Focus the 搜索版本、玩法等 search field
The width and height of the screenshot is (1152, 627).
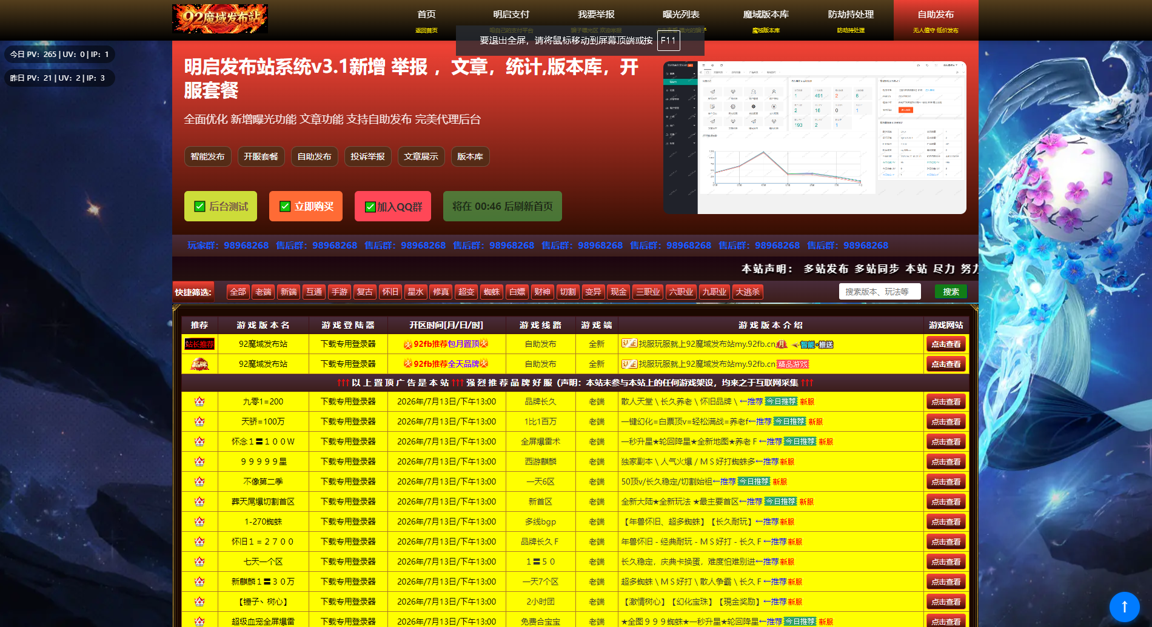coord(880,292)
